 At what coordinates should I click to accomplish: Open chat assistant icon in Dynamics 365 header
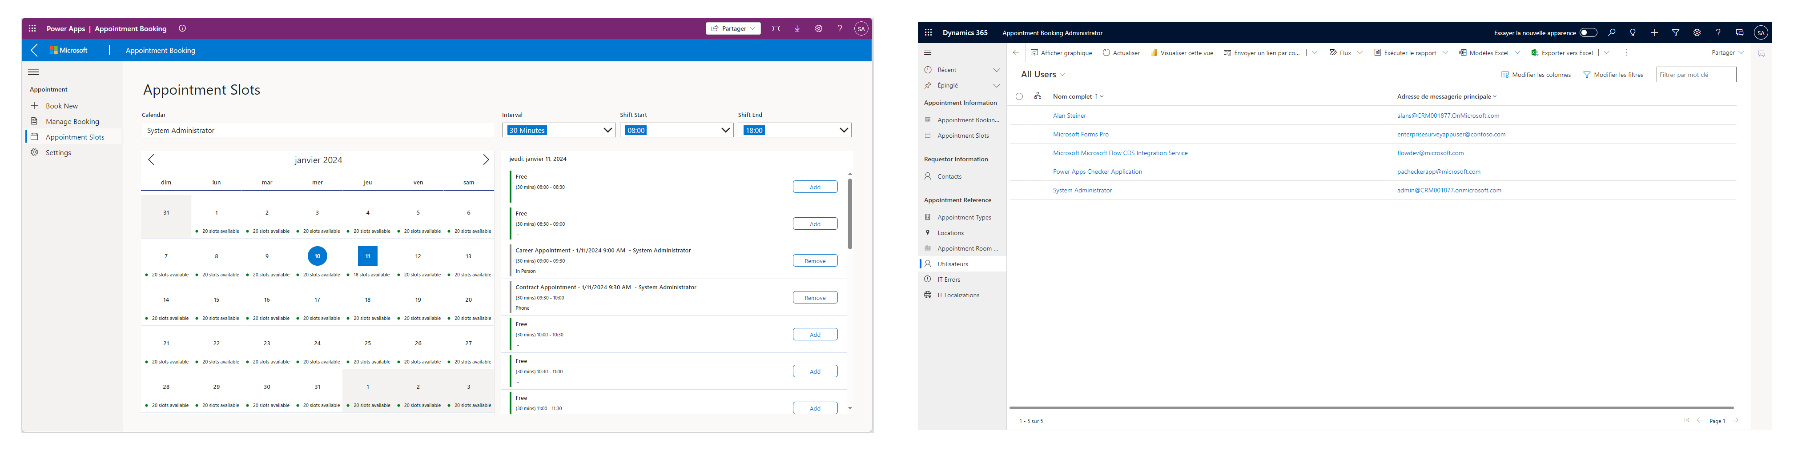pyautogui.click(x=1740, y=33)
